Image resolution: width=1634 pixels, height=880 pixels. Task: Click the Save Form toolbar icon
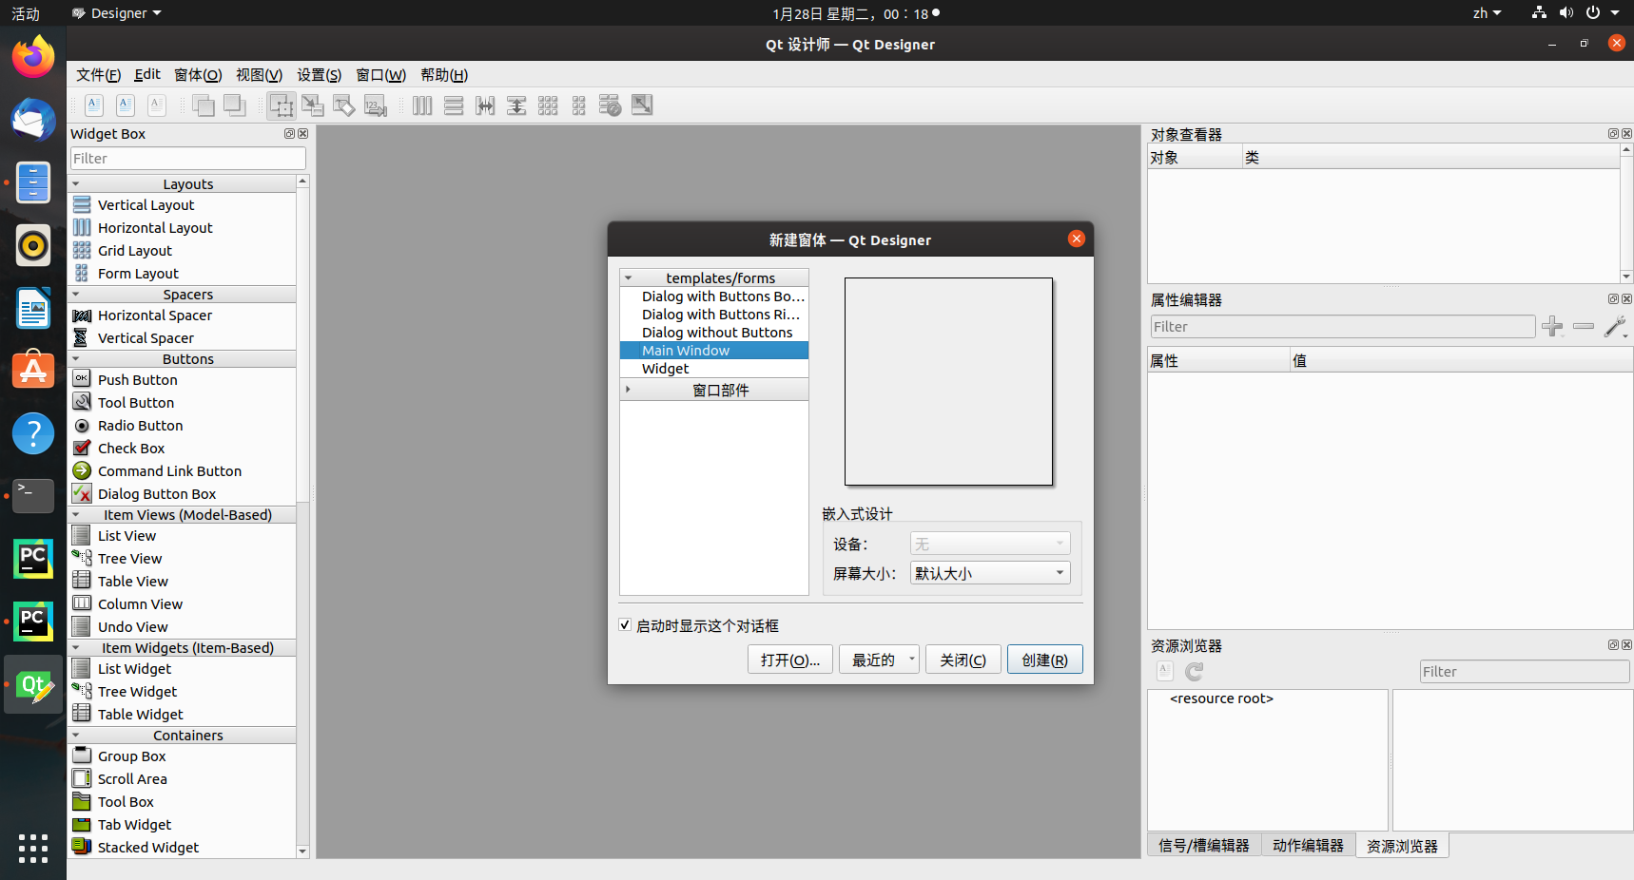[157, 105]
